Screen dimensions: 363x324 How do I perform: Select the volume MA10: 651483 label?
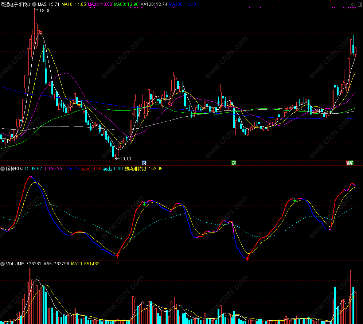click(85, 264)
